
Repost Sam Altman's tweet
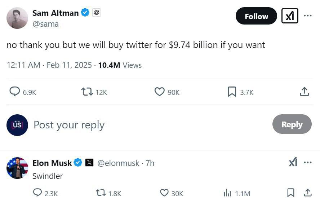coord(87,92)
